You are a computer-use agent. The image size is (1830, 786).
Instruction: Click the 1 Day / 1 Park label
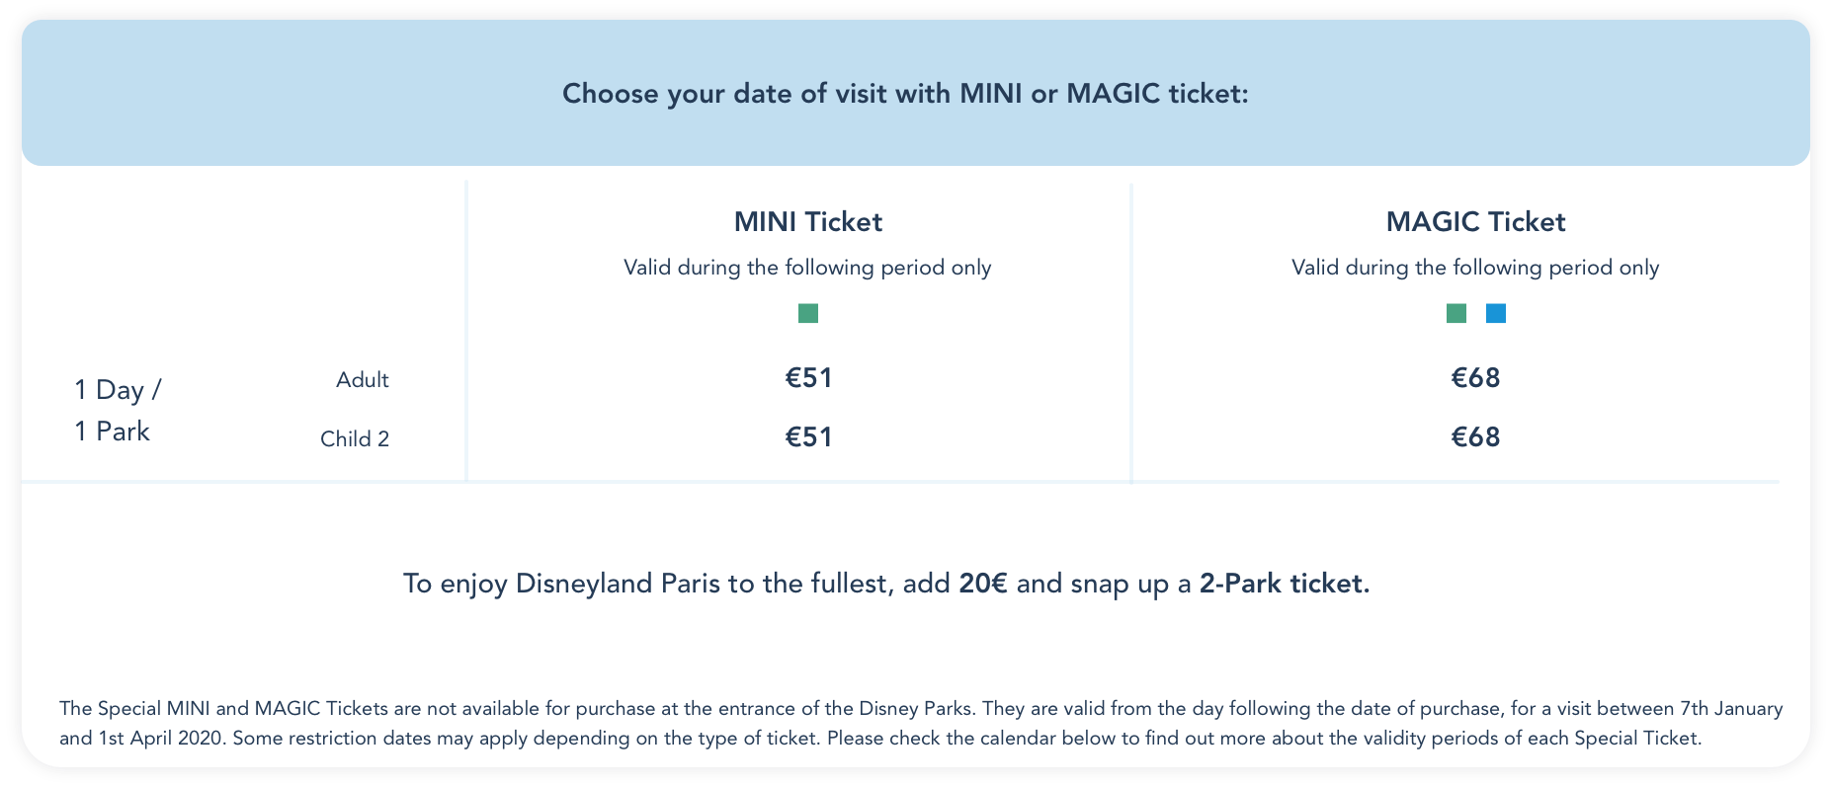pos(118,411)
